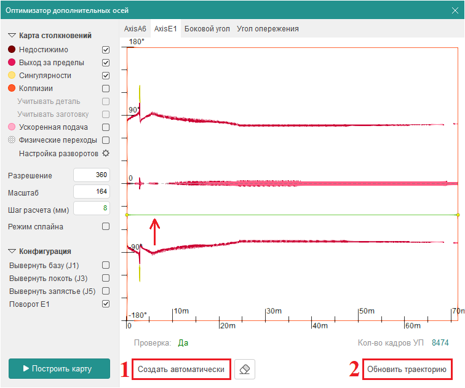Click the pink Ускоренная подача color dot
Image resolution: width=465 pixels, height=388 pixels.
pos(12,127)
